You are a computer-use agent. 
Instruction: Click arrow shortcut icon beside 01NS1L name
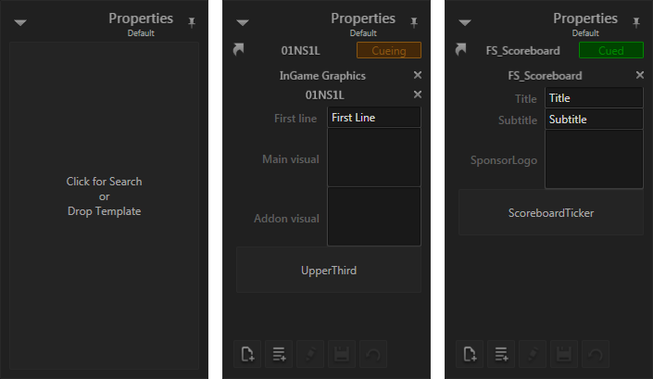[x=239, y=51]
